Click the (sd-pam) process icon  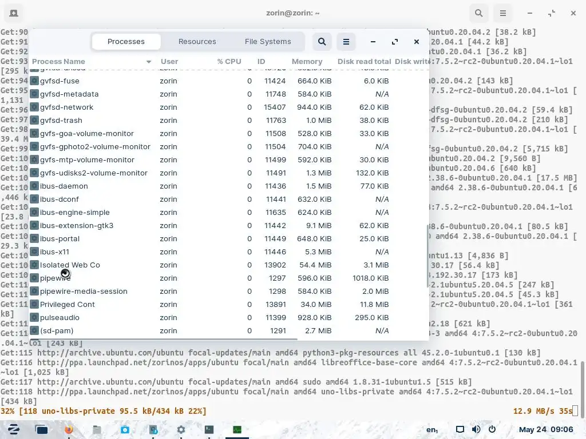pos(34,330)
